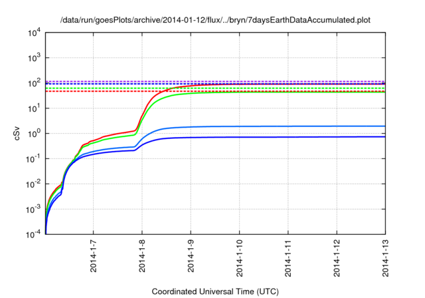Image resolution: width=425 pixels, height=298 pixels.
Task: Select the 2014-1-12 date tick label
Action: [337, 258]
